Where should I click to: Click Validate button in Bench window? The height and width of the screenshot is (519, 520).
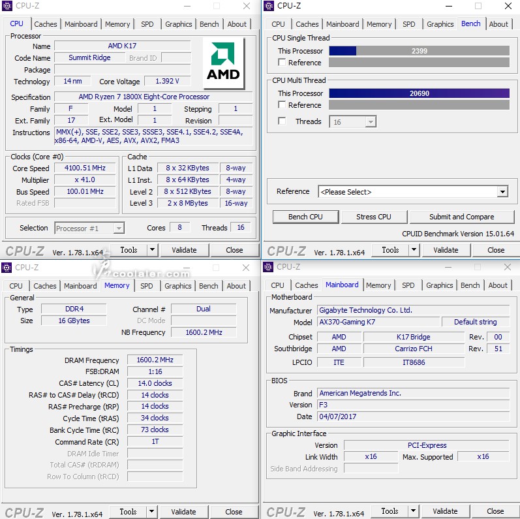[x=446, y=250]
